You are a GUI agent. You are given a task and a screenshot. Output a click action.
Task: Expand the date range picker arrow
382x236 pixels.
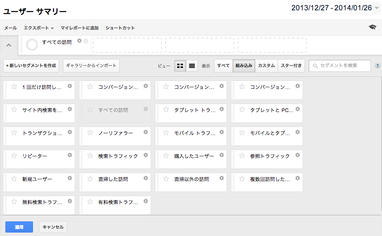coord(377,8)
